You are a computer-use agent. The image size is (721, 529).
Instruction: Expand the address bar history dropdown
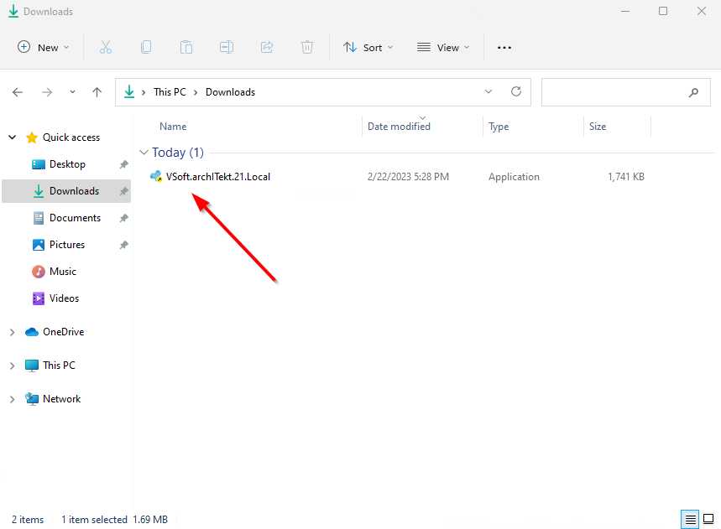click(x=489, y=92)
